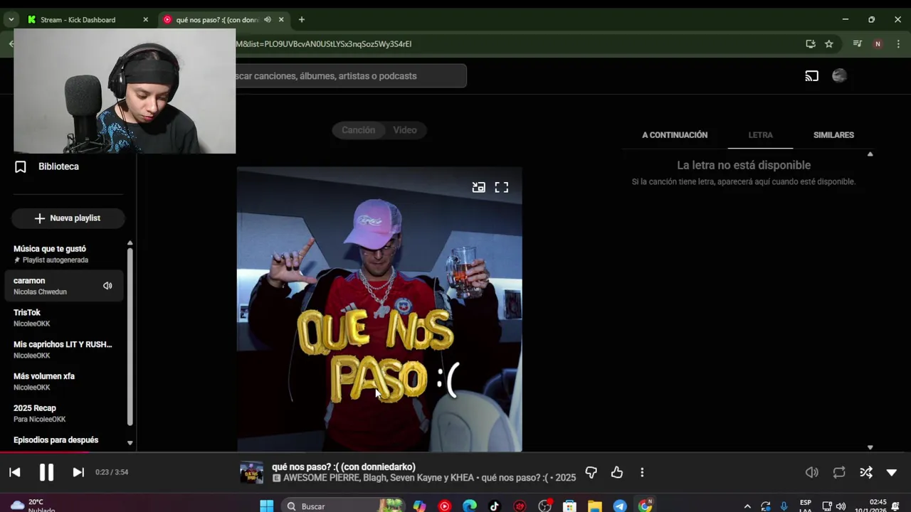
Task: Enter fullscreen on the album art
Action: click(x=502, y=188)
